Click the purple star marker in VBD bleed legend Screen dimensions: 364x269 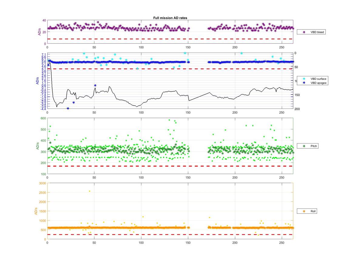tap(304, 32)
